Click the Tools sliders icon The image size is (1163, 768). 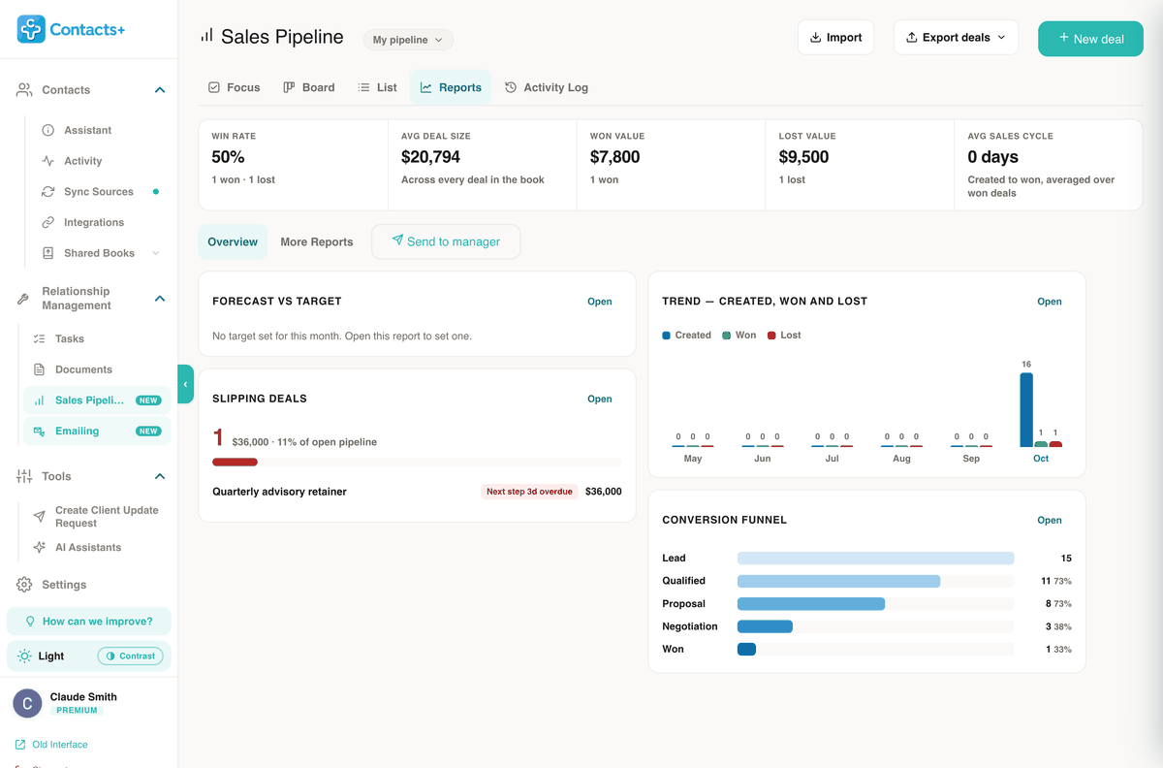24,476
